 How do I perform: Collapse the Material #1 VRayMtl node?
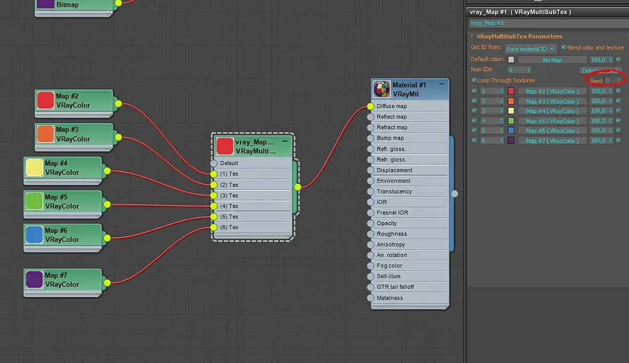(441, 84)
